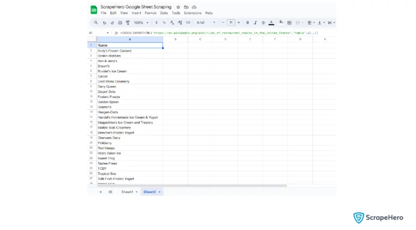Open the borders tool
416x230 pixels.
click(290, 23)
